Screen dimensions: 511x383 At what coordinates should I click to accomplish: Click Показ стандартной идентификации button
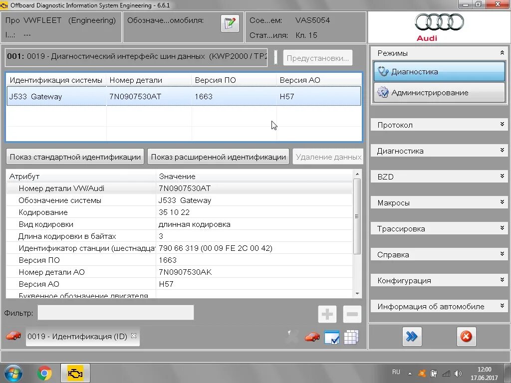point(75,157)
